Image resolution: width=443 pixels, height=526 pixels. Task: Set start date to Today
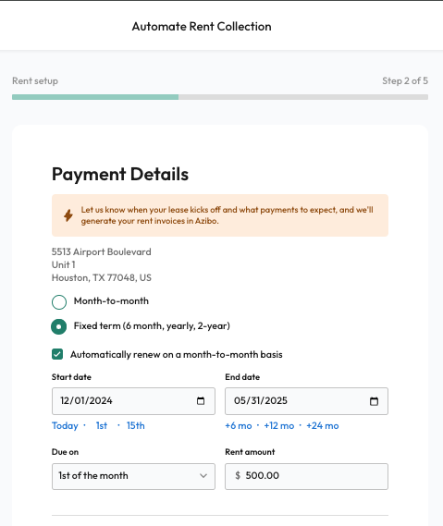(x=65, y=425)
